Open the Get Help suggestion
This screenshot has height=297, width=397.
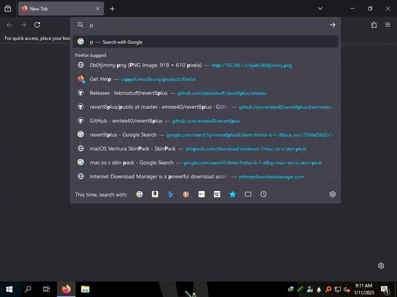coord(205,79)
